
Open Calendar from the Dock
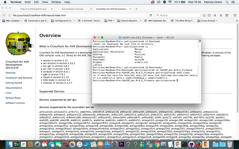pyautogui.click(x=44, y=144)
